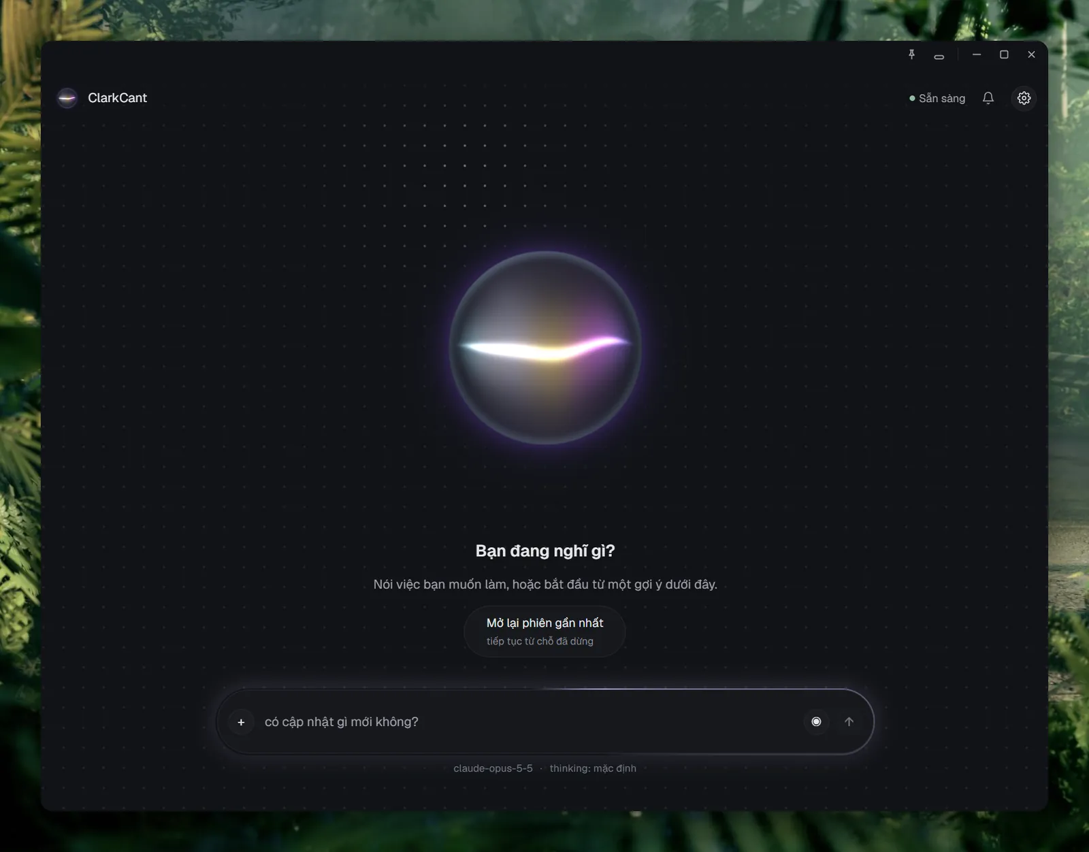Maximize the ClarkCant window

coord(1004,54)
